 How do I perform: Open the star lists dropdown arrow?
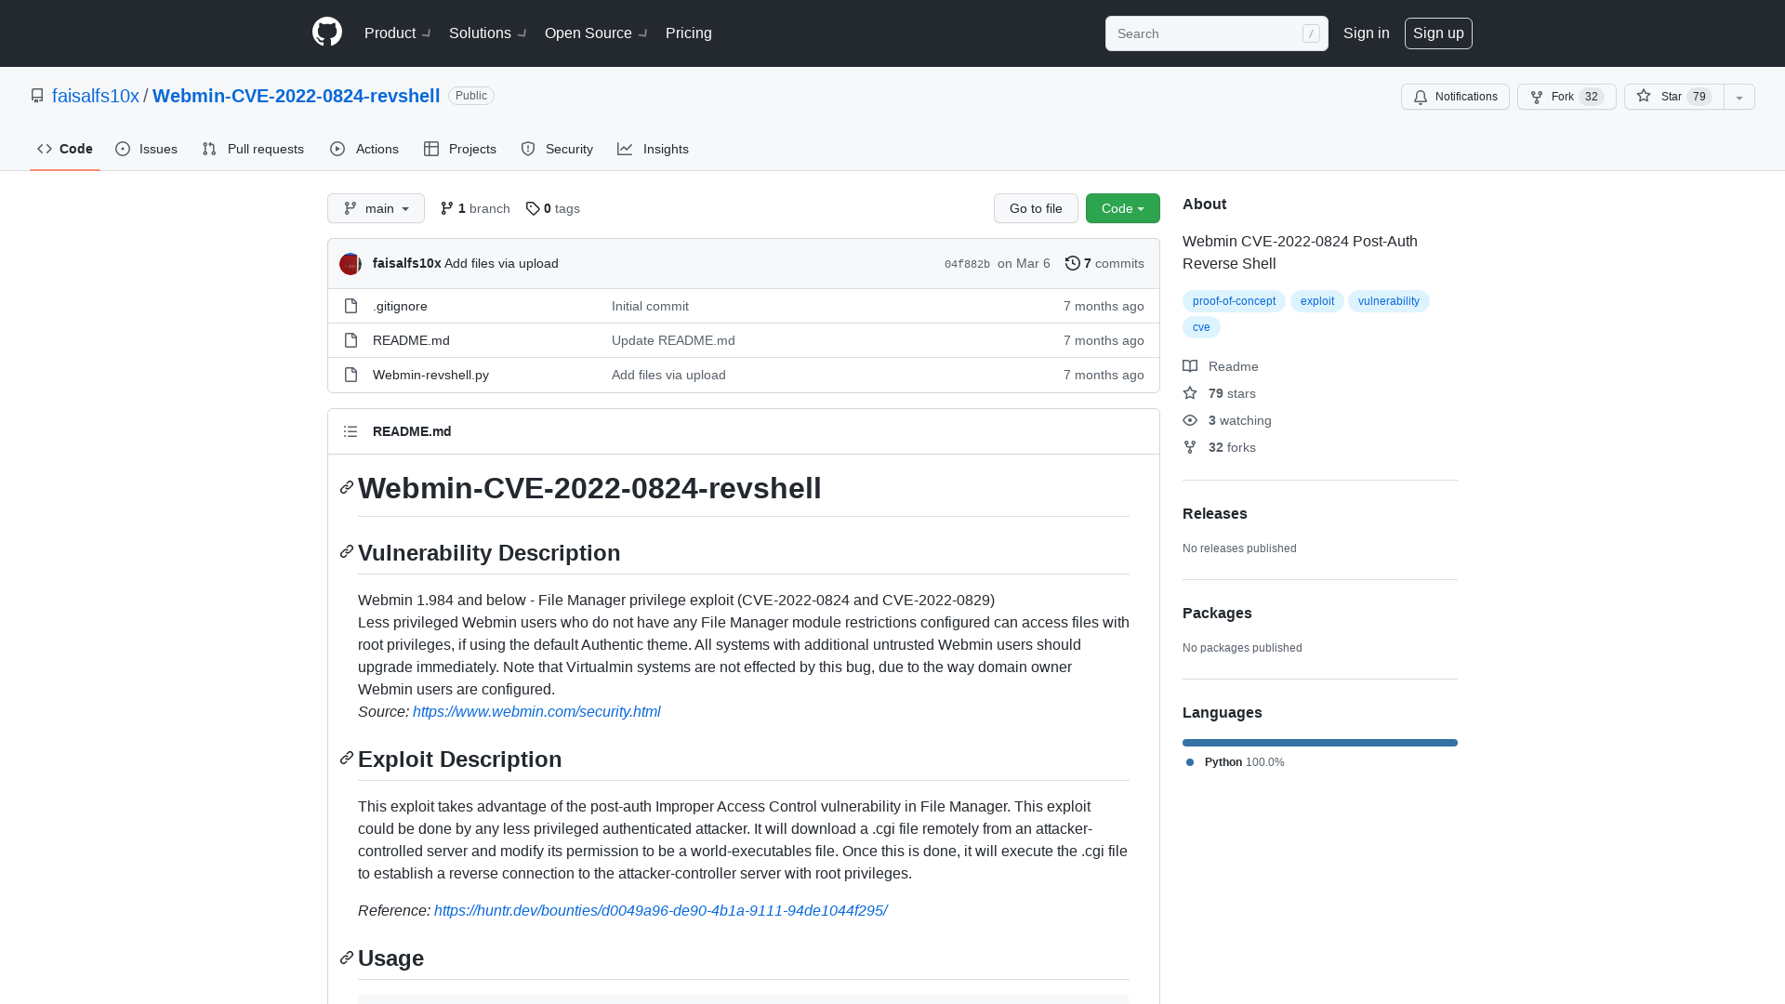tap(1739, 97)
